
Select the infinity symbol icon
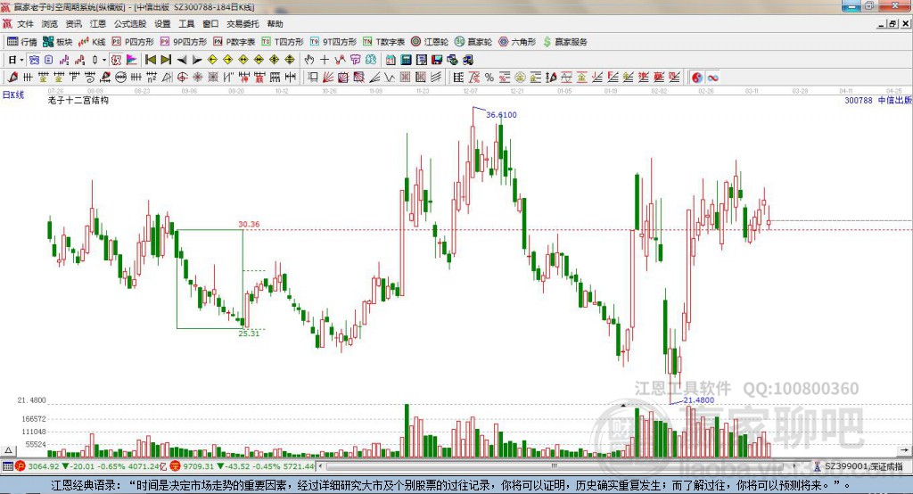pyautogui.click(x=712, y=78)
